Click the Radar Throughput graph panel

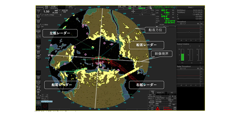[x=191, y=76]
